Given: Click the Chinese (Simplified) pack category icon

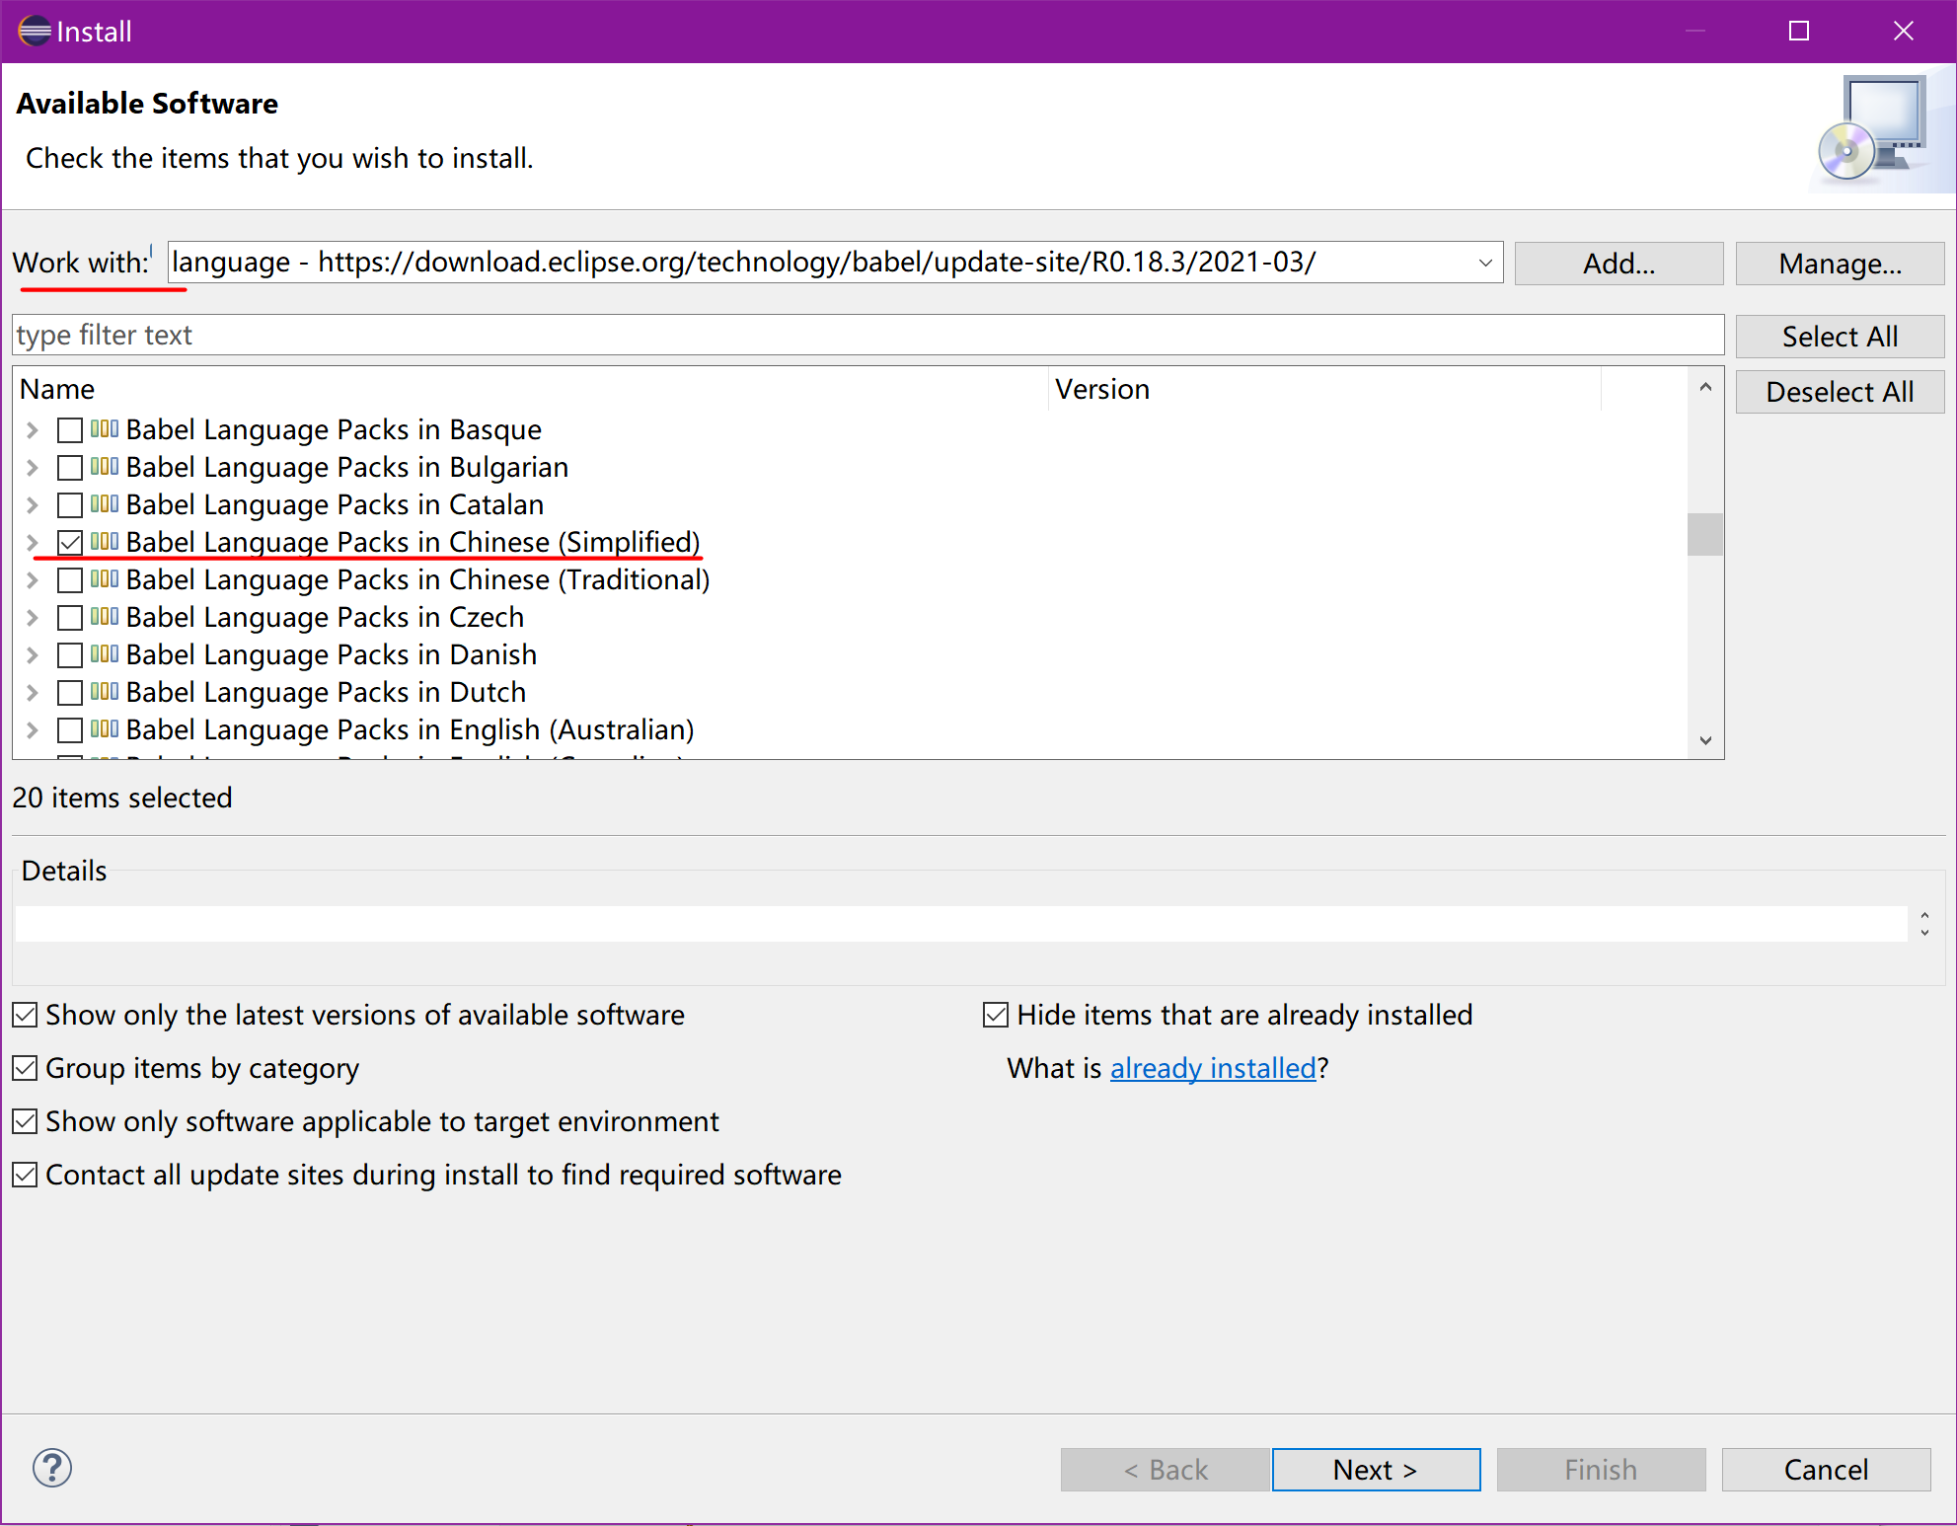Looking at the screenshot, I should (105, 542).
